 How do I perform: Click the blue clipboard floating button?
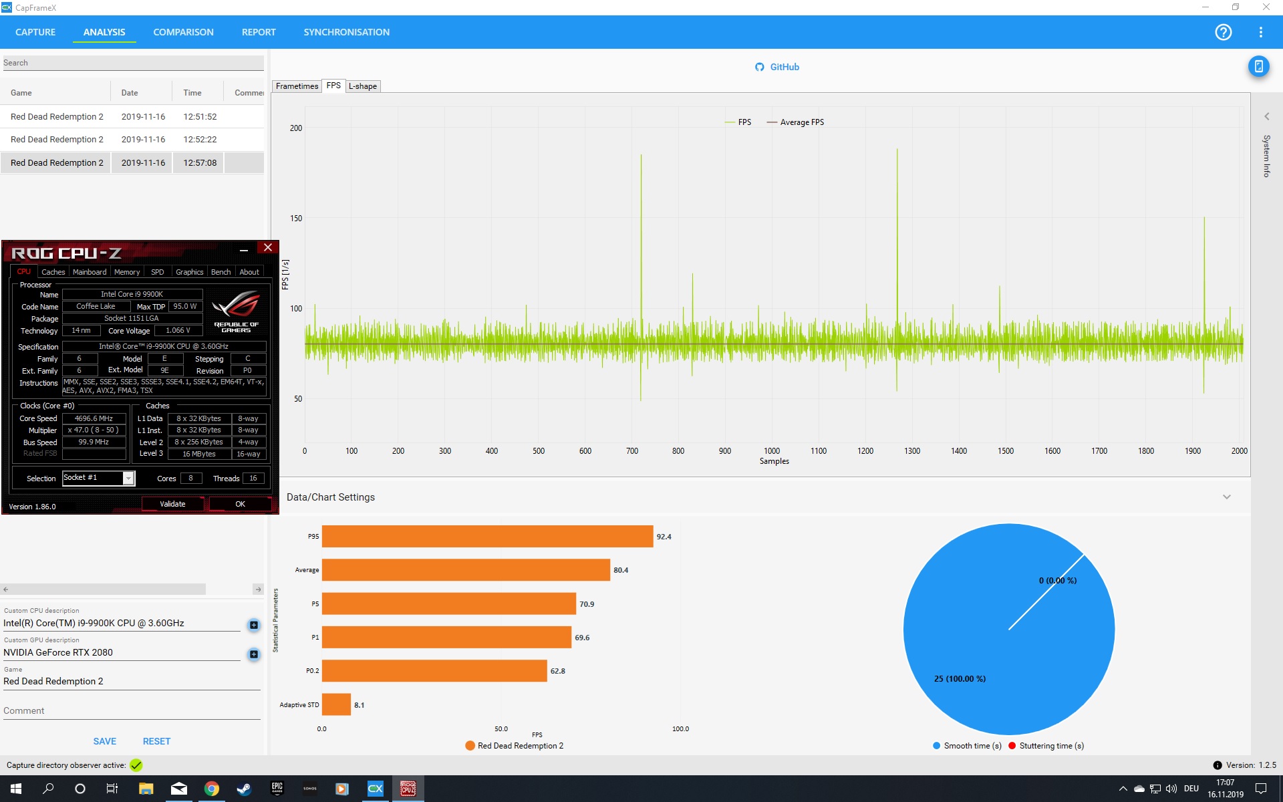1258,66
